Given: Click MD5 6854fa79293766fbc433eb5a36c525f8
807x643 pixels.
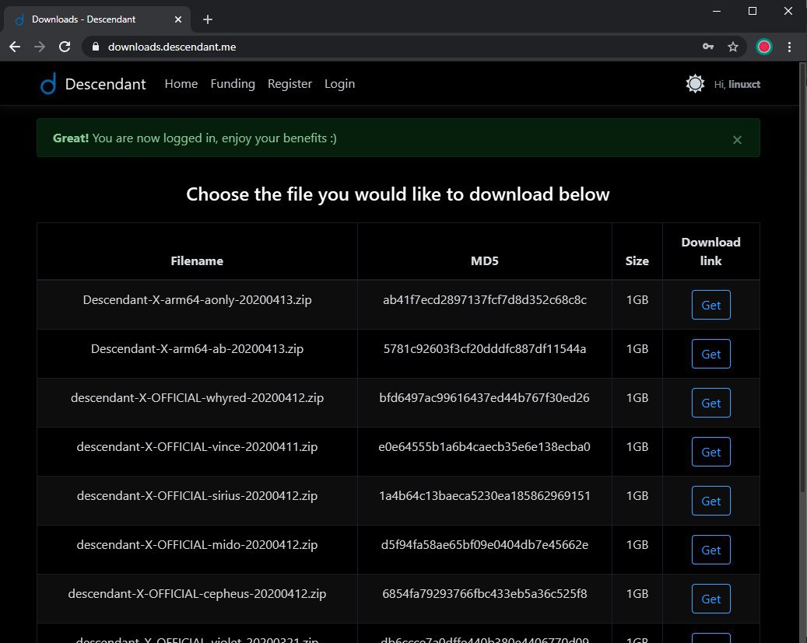Looking at the screenshot, I should click(484, 593).
